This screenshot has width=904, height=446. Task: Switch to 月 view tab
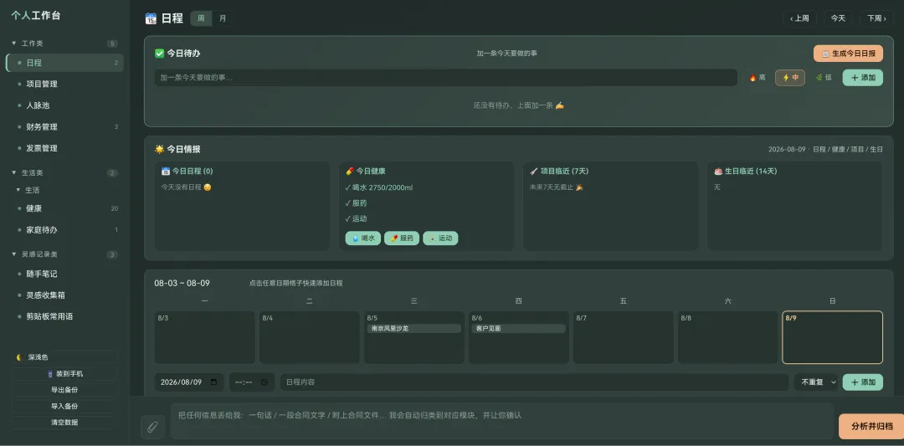pyautogui.click(x=223, y=18)
